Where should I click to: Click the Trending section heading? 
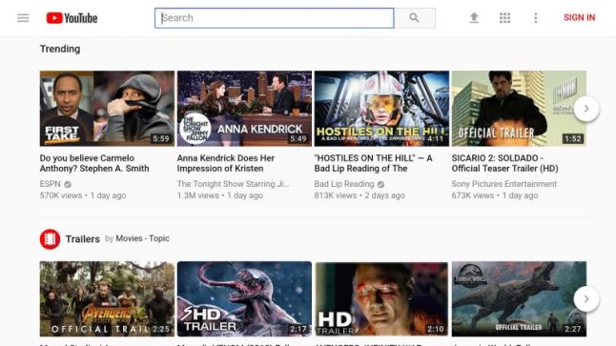pos(60,50)
